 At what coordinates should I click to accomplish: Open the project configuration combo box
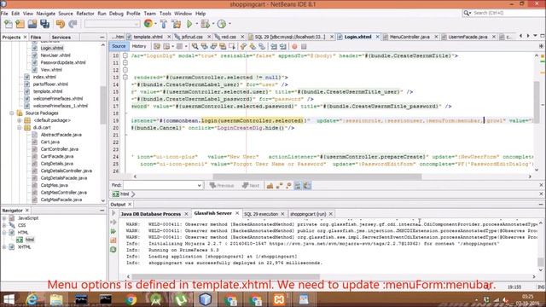pyautogui.click(x=112, y=24)
